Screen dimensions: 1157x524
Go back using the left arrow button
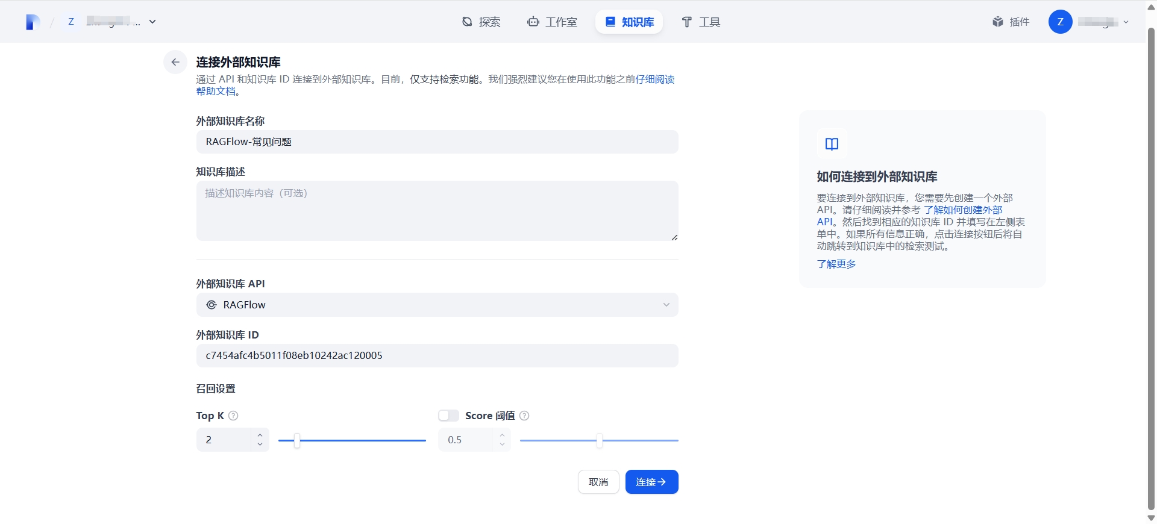(x=175, y=62)
